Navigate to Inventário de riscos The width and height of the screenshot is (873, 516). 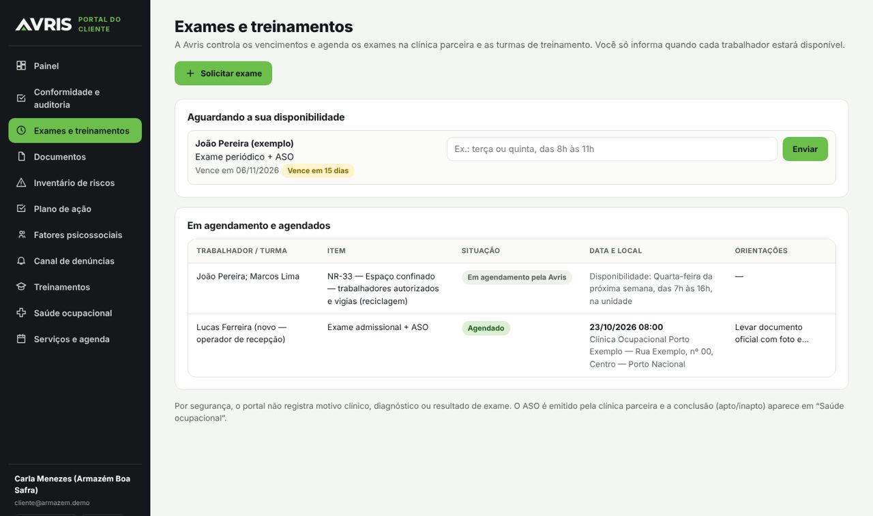click(75, 183)
